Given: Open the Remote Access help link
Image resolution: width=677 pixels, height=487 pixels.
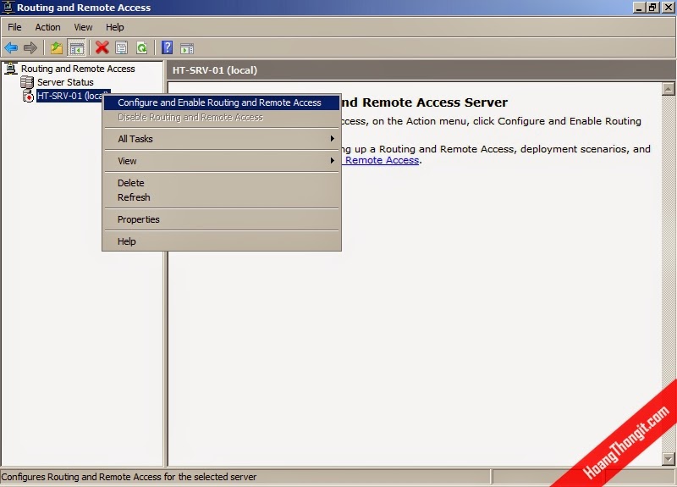Looking at the screenshot, I should 382,160.
